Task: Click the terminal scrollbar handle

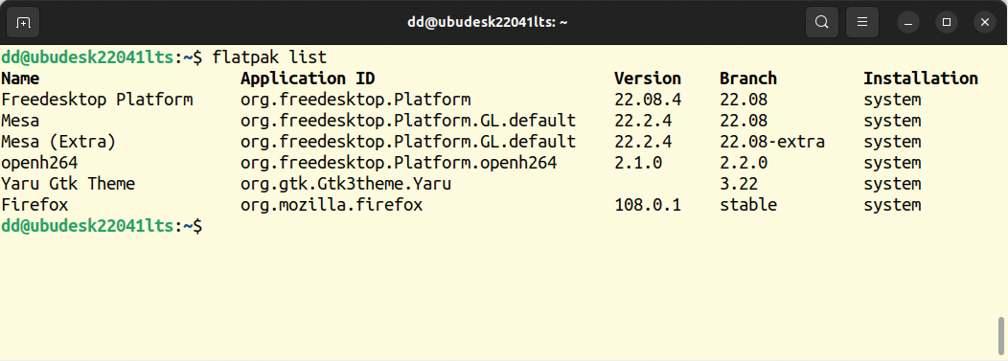Action: pos(1001,334)
